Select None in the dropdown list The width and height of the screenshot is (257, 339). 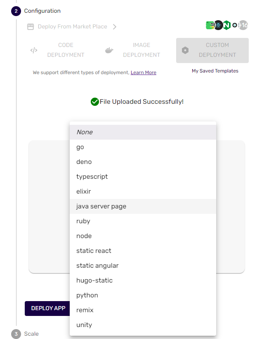pyautogui.click(x=143, y=132)
